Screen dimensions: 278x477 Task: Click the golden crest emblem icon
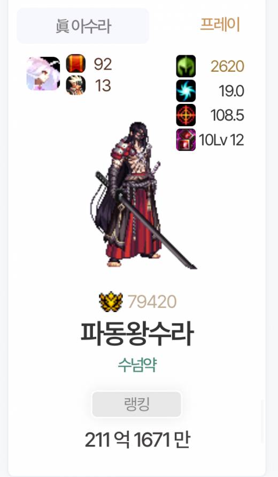[111, 301]
